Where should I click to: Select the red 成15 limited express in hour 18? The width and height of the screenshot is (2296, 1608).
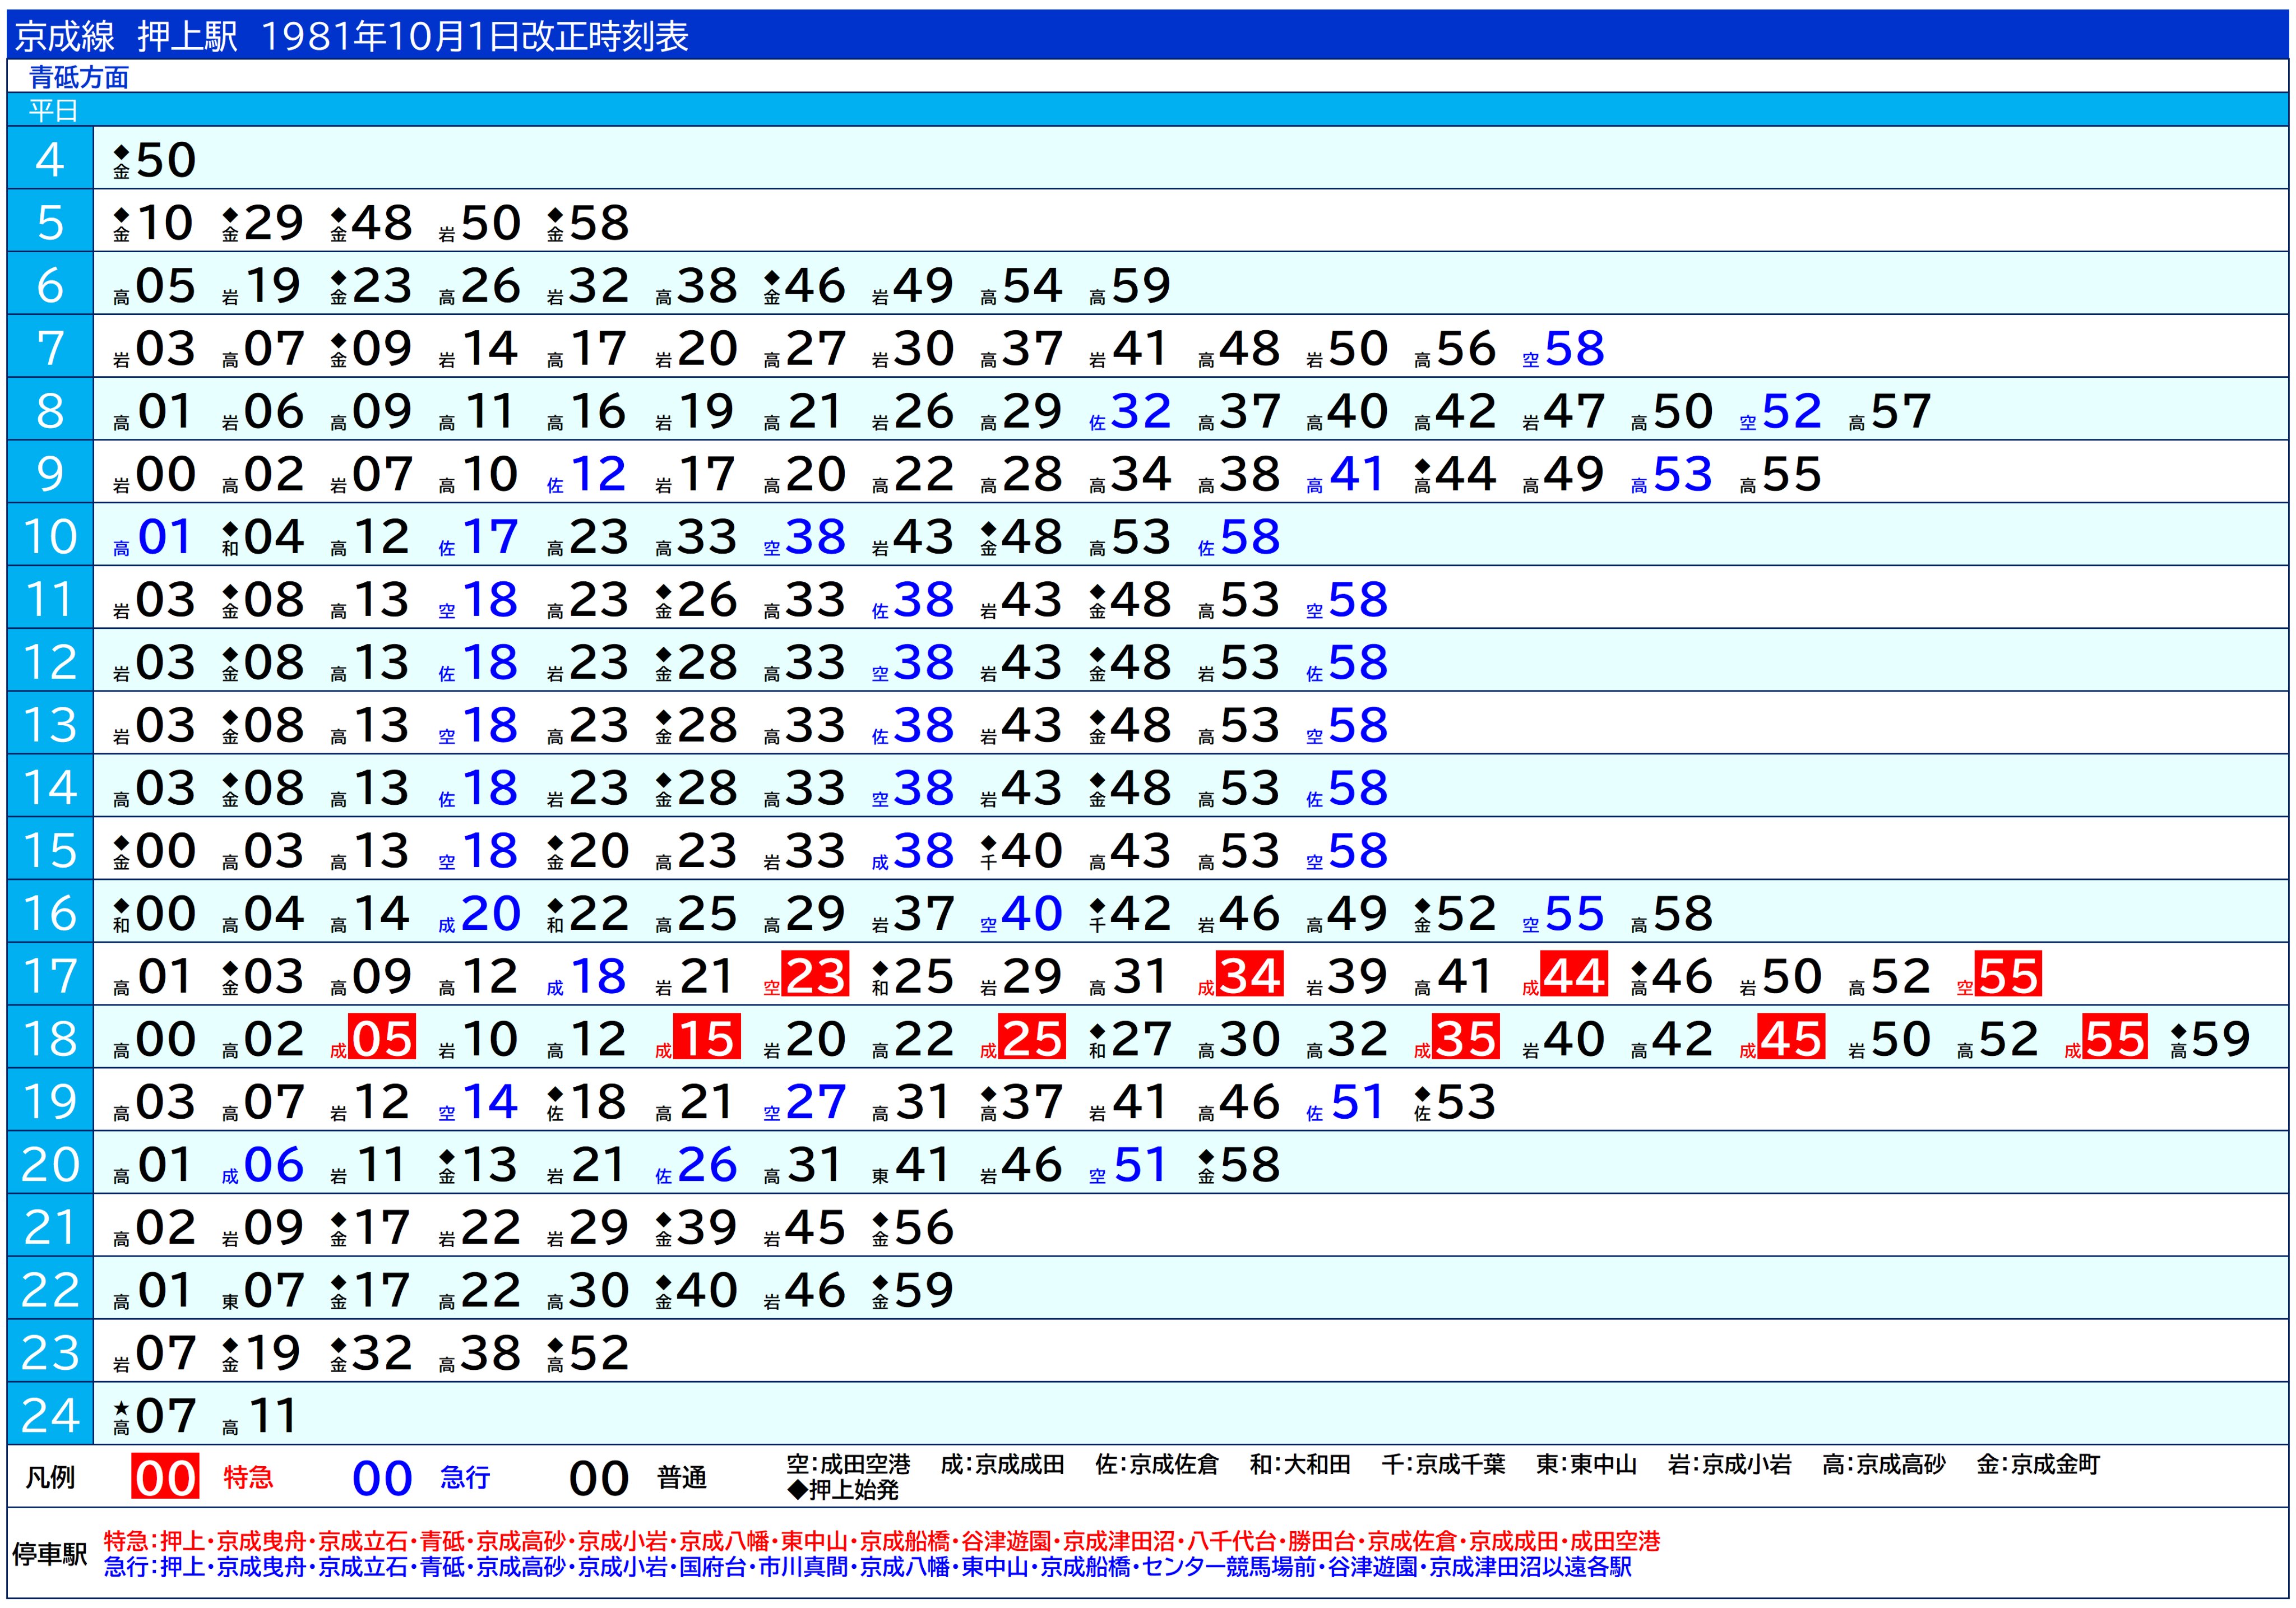click(x=697, y=1038)
